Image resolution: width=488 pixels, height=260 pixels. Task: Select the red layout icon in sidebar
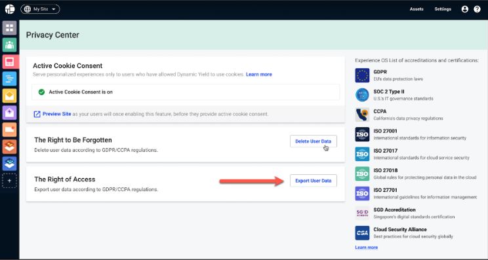[x=9, y=62]
